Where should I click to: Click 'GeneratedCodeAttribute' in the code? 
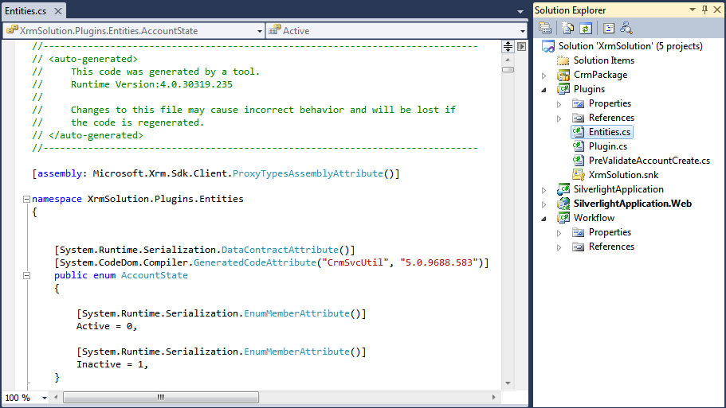click(255, 263)
